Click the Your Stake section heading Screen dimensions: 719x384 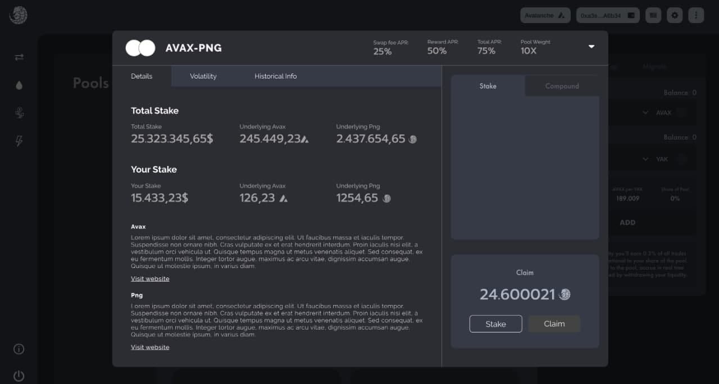[x=154, y=169]
